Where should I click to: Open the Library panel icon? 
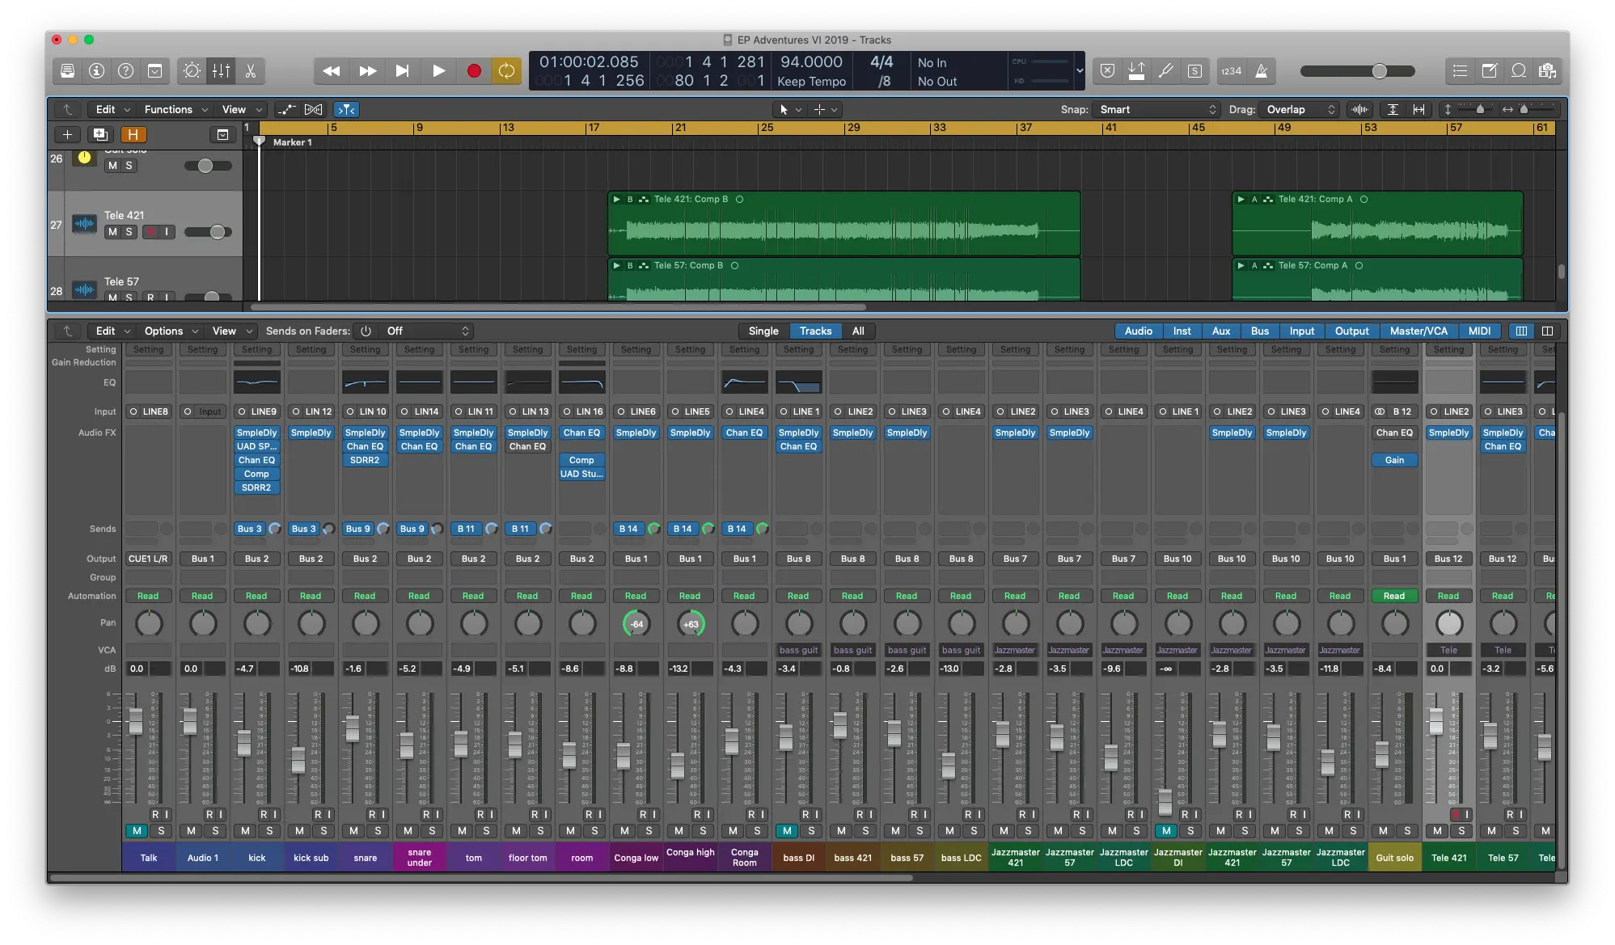[x=67, y=71]
